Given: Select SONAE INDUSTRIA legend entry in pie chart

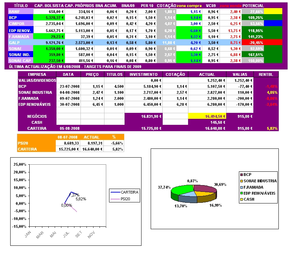Looking at the screenshot, I should coord(258,181).
